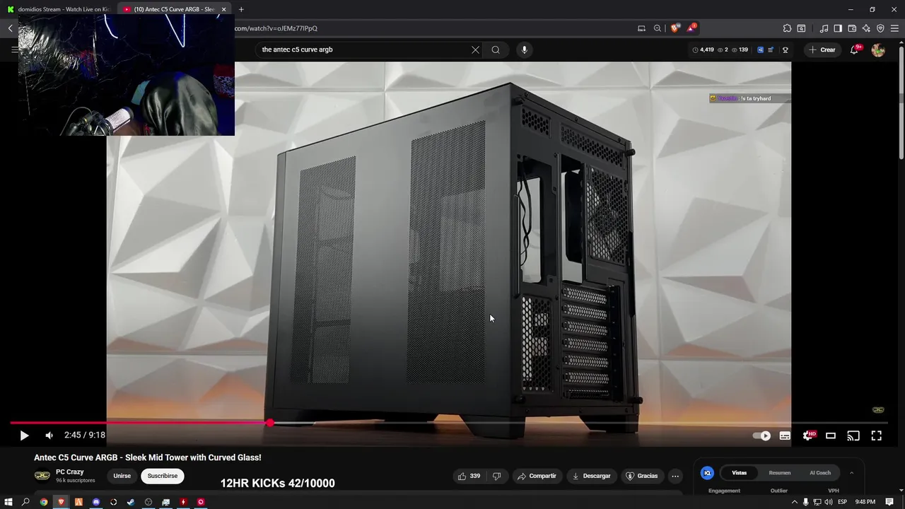Turn on subtitles with the captions icon
This screenshot has height=509, width=905.
(x=785, y=435)
